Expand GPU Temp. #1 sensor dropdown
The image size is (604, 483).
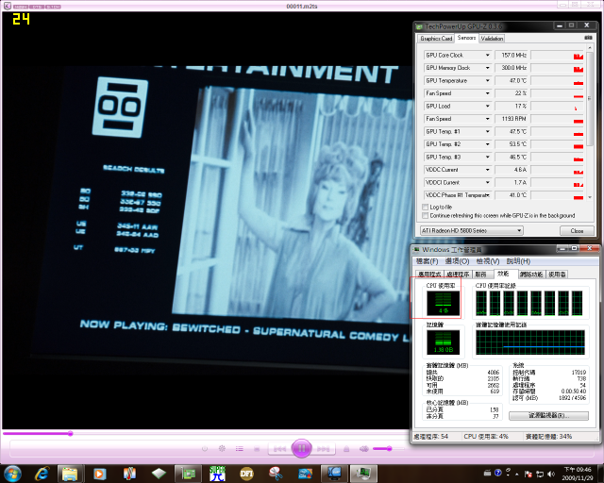tap(488, 131)
